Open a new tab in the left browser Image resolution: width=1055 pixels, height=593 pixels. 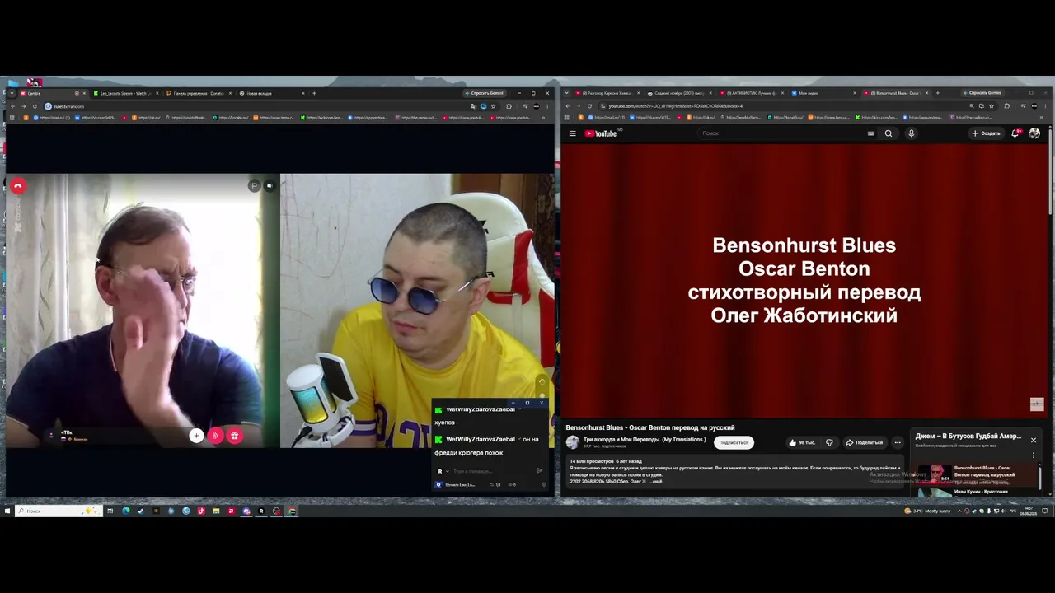[314, 93]
